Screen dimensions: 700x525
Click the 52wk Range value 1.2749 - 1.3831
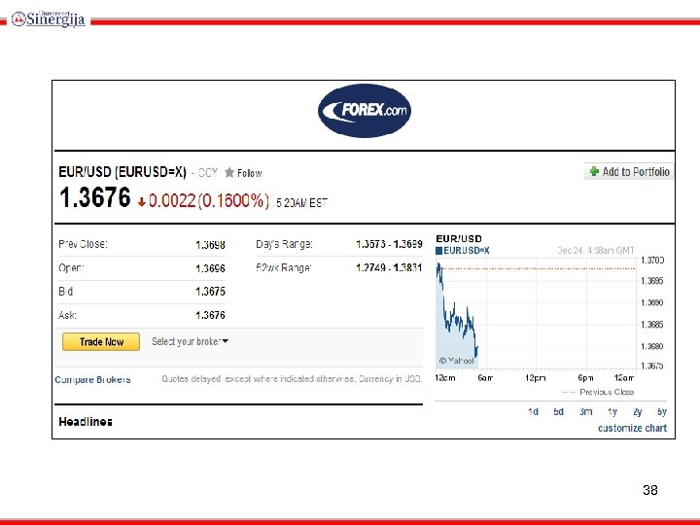point(389,268)
